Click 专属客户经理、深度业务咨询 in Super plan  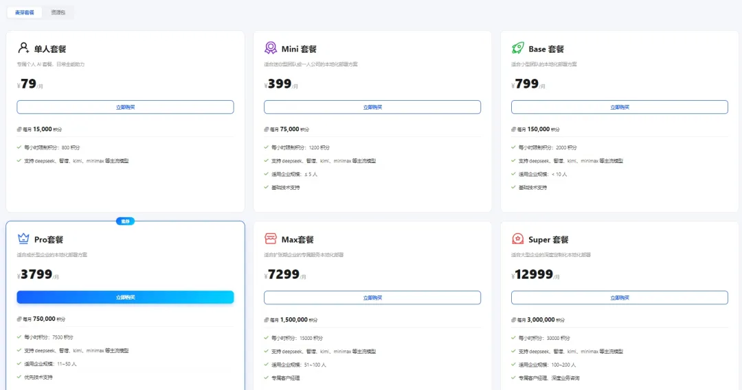click(549, 378)
